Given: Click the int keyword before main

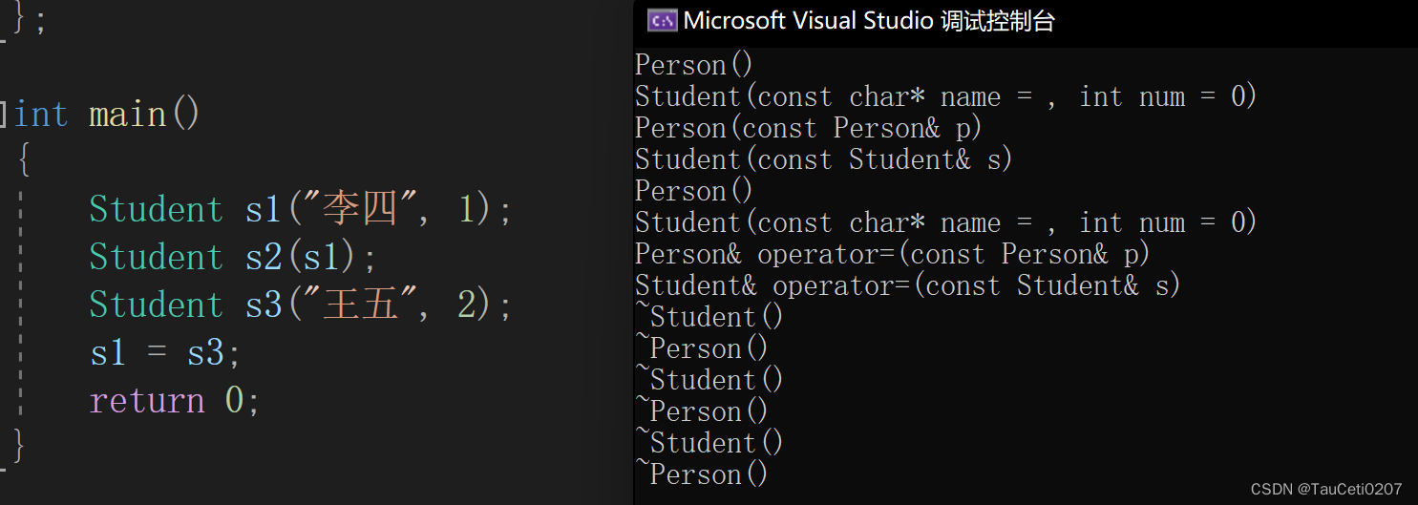Looking at the screenshot, I should click(x=41, y=115).
